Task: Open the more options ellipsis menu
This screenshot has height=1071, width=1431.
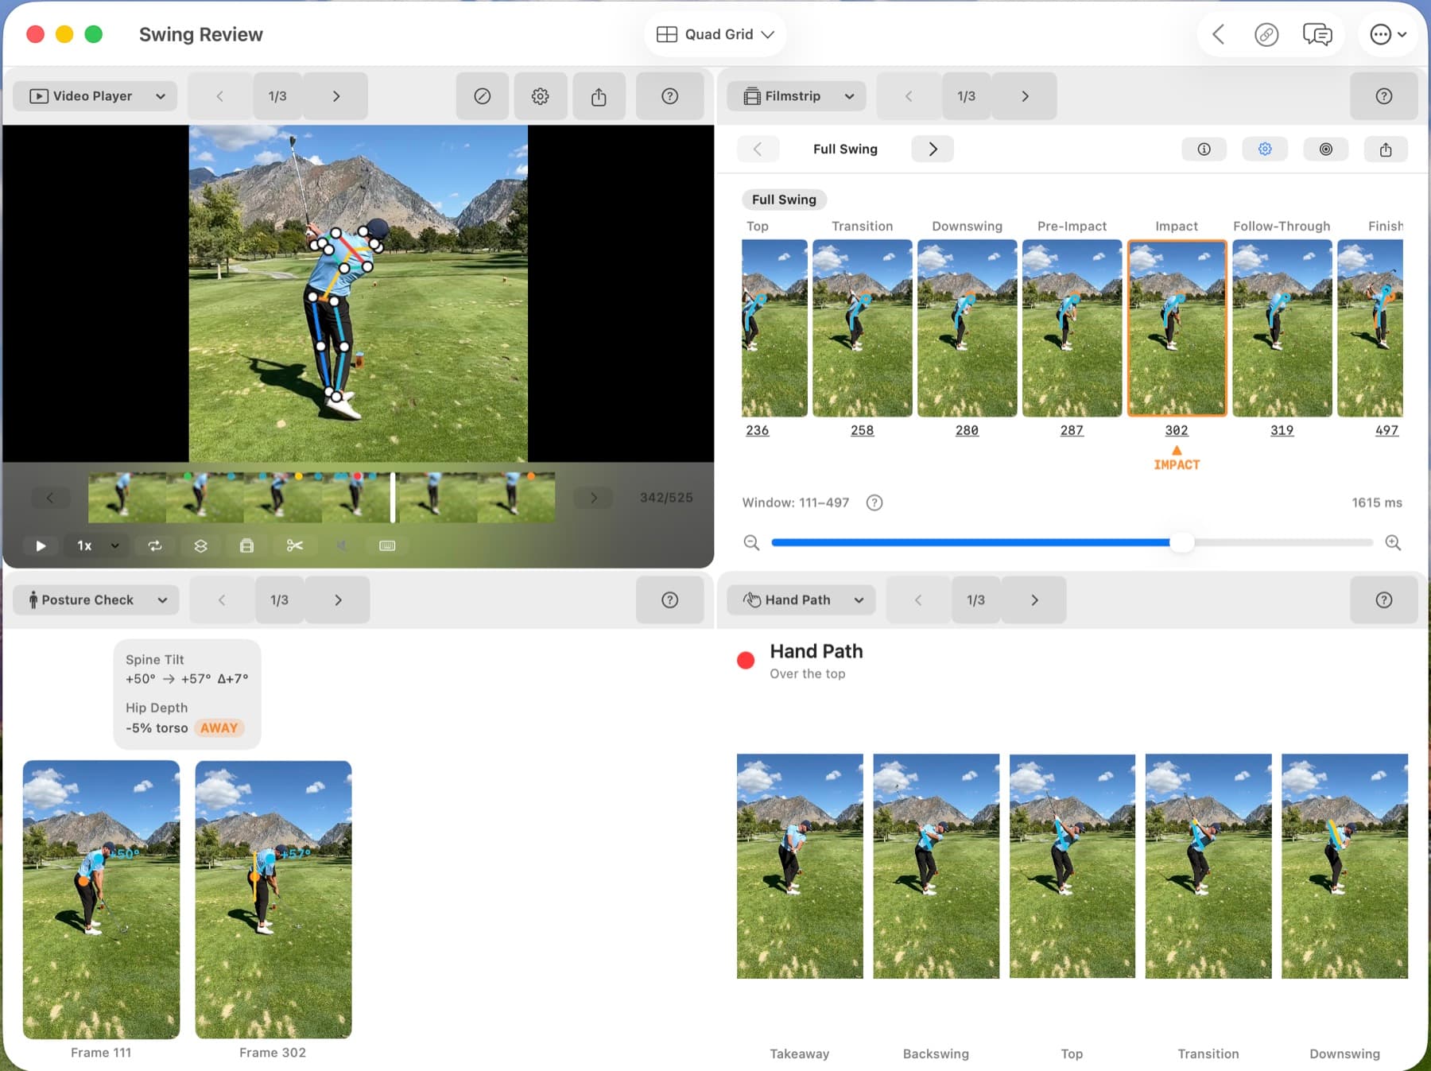Action: pyautogui.click(x=1388, y=34)
